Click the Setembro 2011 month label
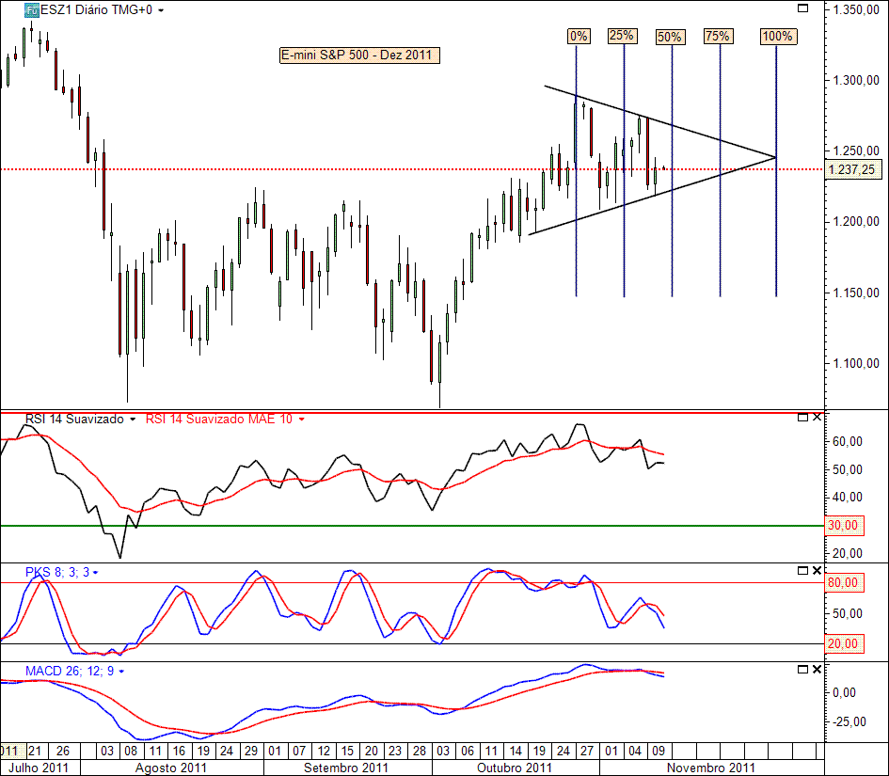This screenshot has width=889, height=776. pos(346,768)
